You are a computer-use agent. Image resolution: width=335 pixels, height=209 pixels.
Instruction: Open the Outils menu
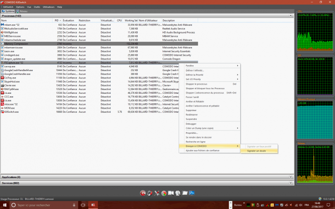37,7
